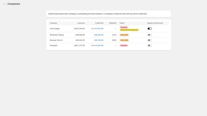Select the Acme Supply company name
The height and width of the screenshot is (116, 207).
(x=55, y=29)
